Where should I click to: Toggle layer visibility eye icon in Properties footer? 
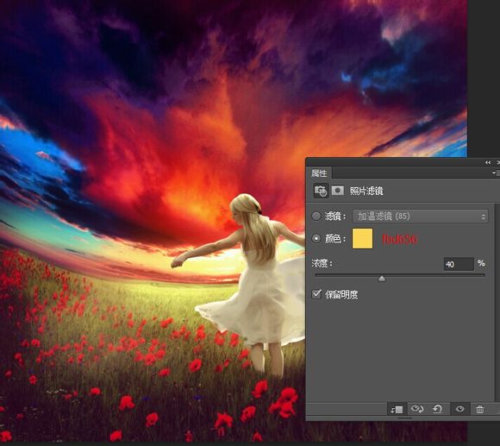(x=459, y=409)
